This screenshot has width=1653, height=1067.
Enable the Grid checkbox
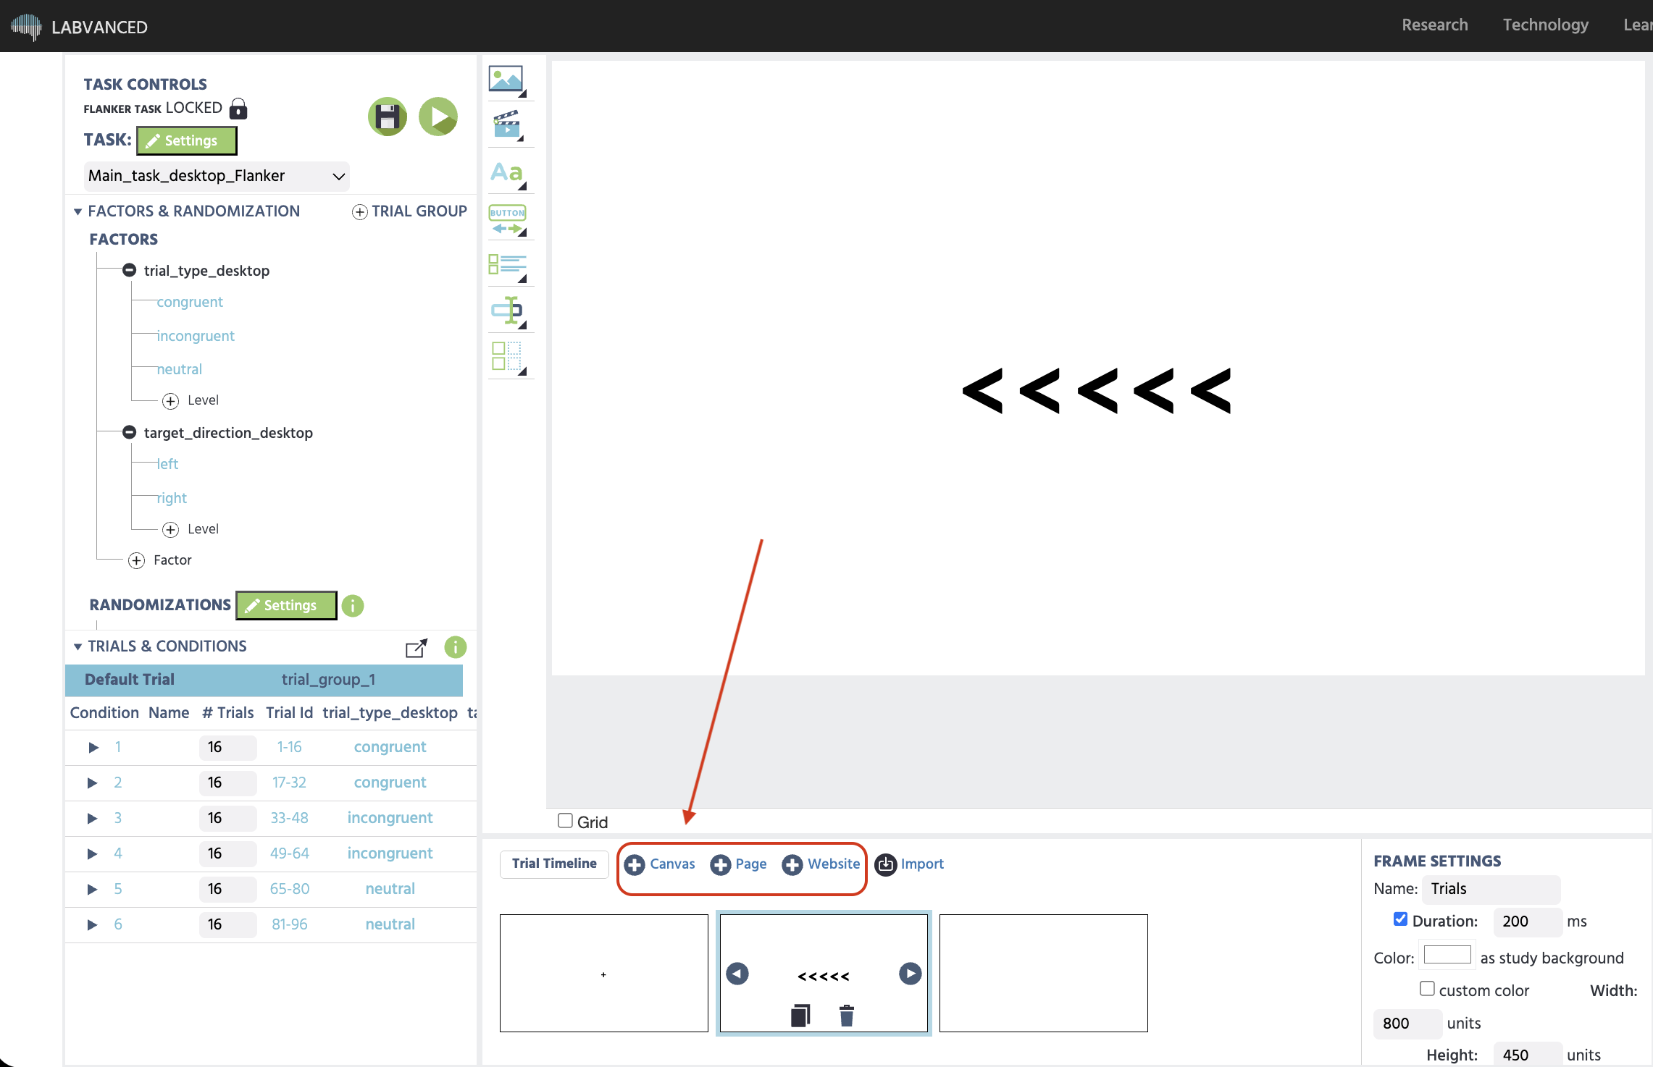(565, 821)
